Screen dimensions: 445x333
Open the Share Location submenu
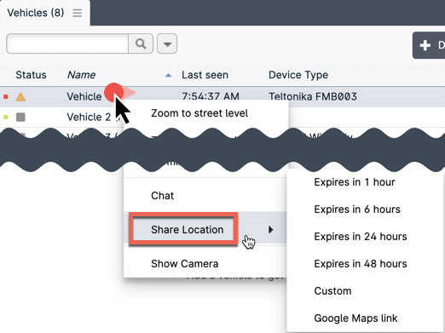coord(187,230)
